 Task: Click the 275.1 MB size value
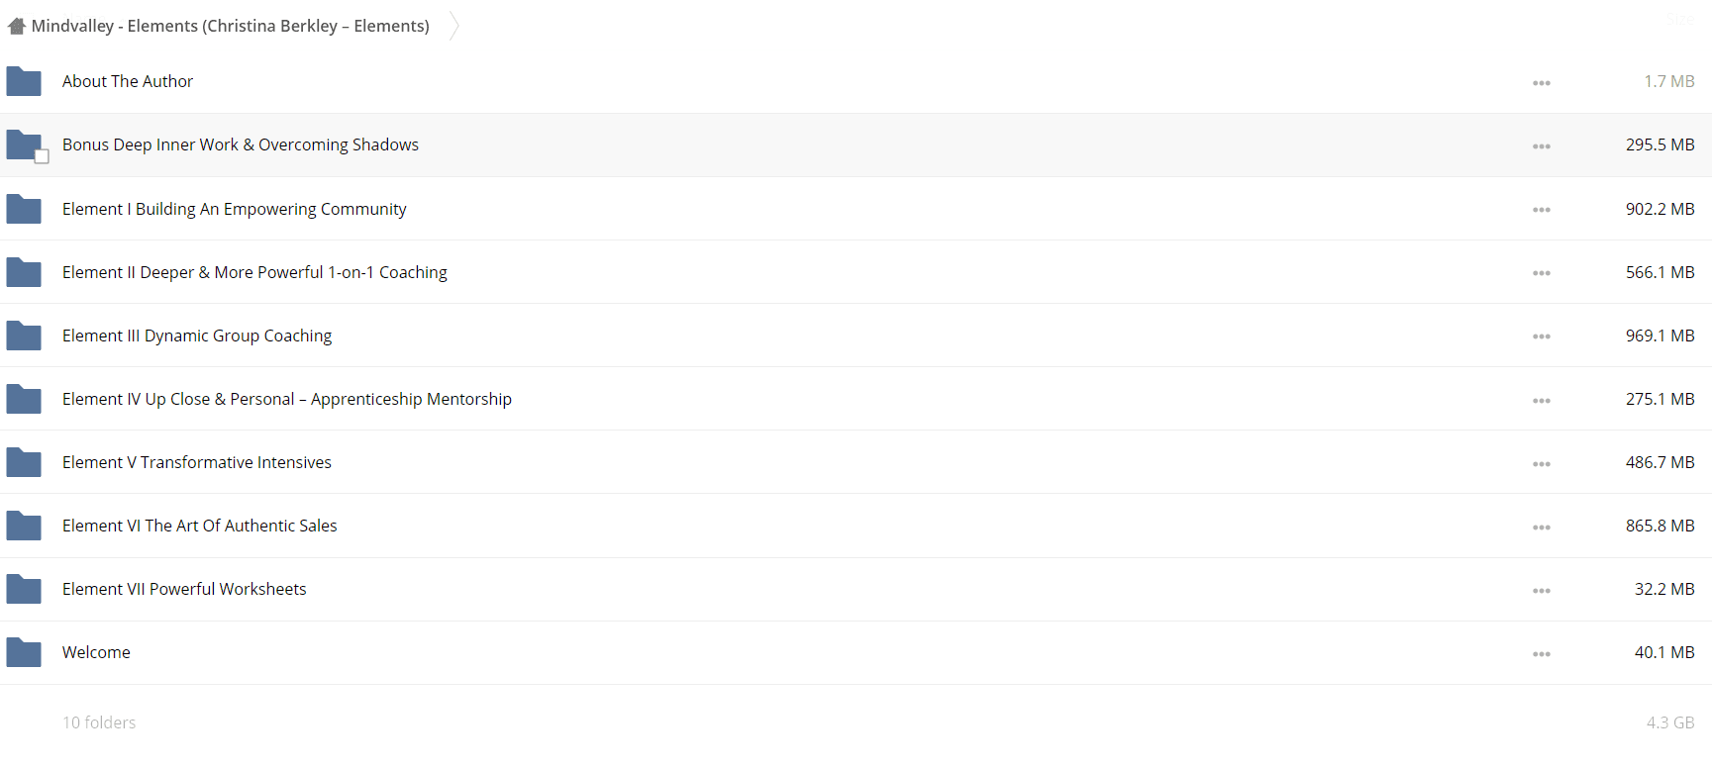tap(1661, 399)
